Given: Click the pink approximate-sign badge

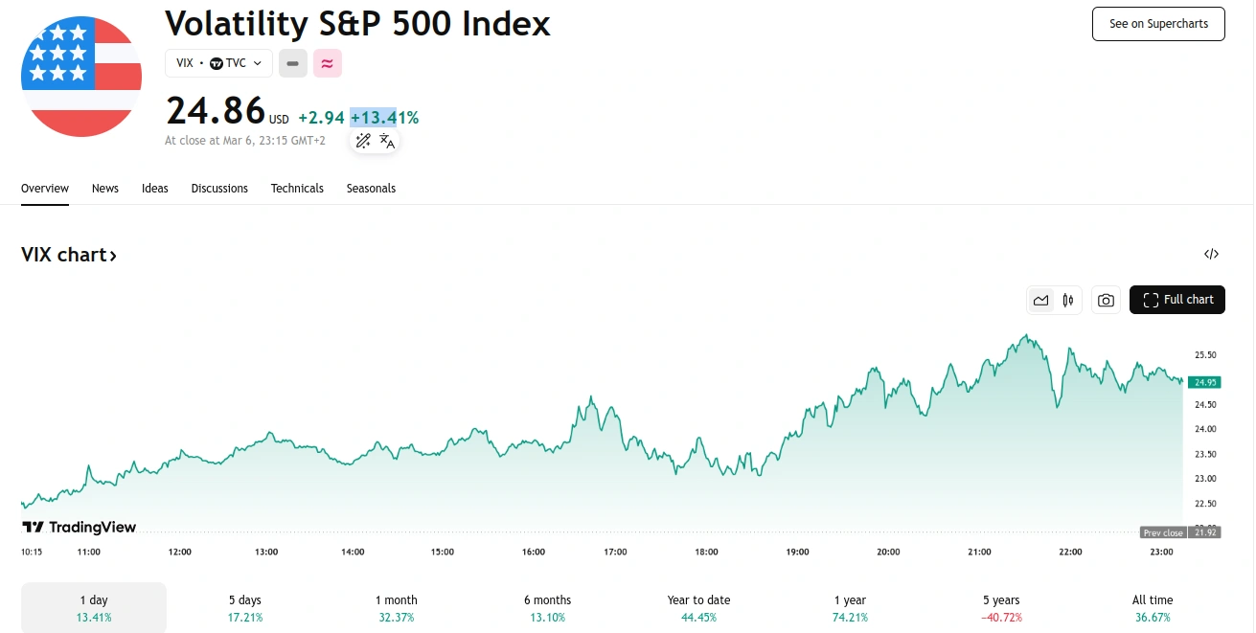Looking at the screenshot, I should (327, 63).
